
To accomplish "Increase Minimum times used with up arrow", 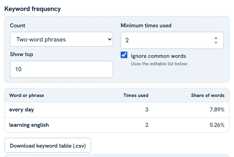I will (216, 38).
